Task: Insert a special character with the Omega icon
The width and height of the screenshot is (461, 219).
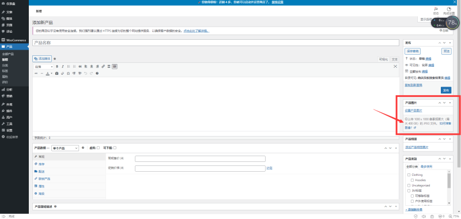Action: tap(68, 73)
